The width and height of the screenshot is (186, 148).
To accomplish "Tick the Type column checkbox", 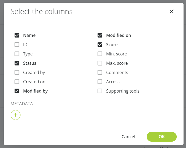I will tap(17, 54).
